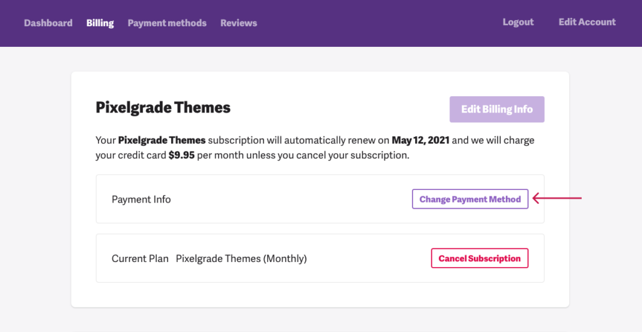Click the May 12, 2021 renewal date

point(421,141)
